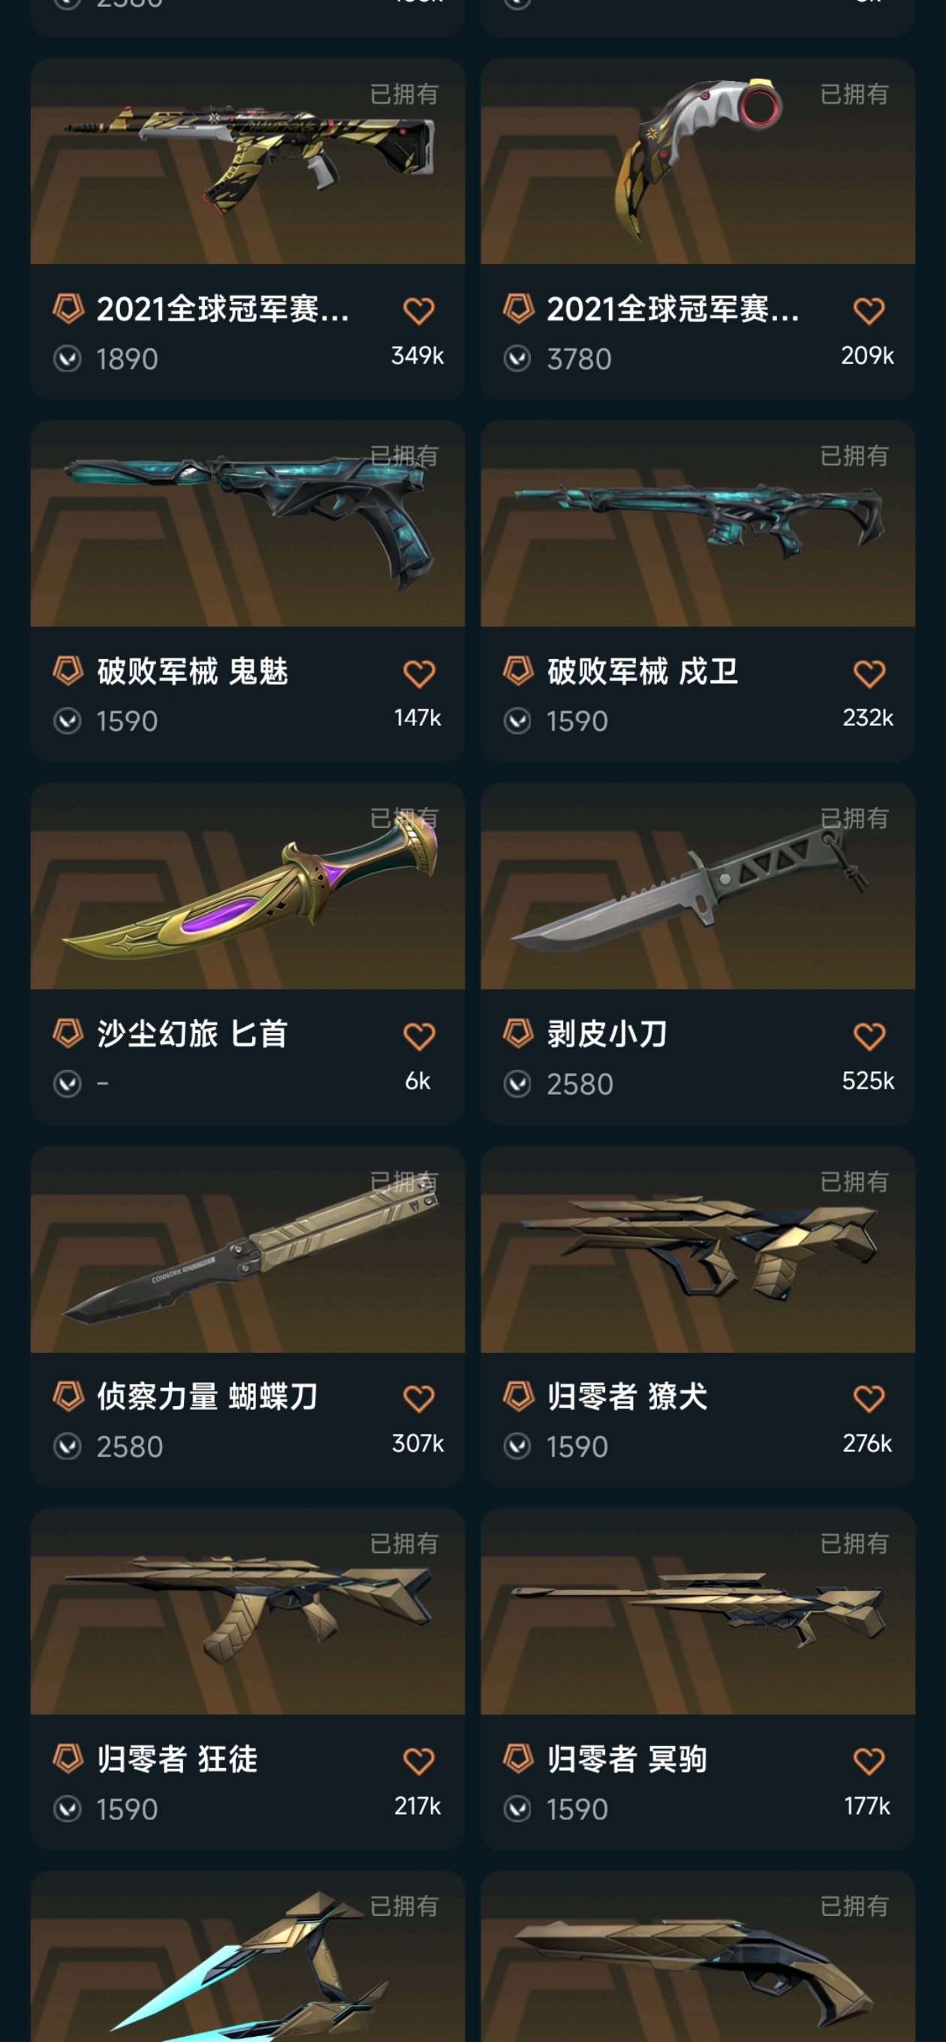Viewport: 946px width, 2042px height.
Task: Click heart icon on 归零者 獠犬
Action: [x=869, y=1399]
